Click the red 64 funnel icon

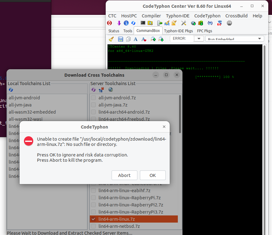tap(219, 23)
